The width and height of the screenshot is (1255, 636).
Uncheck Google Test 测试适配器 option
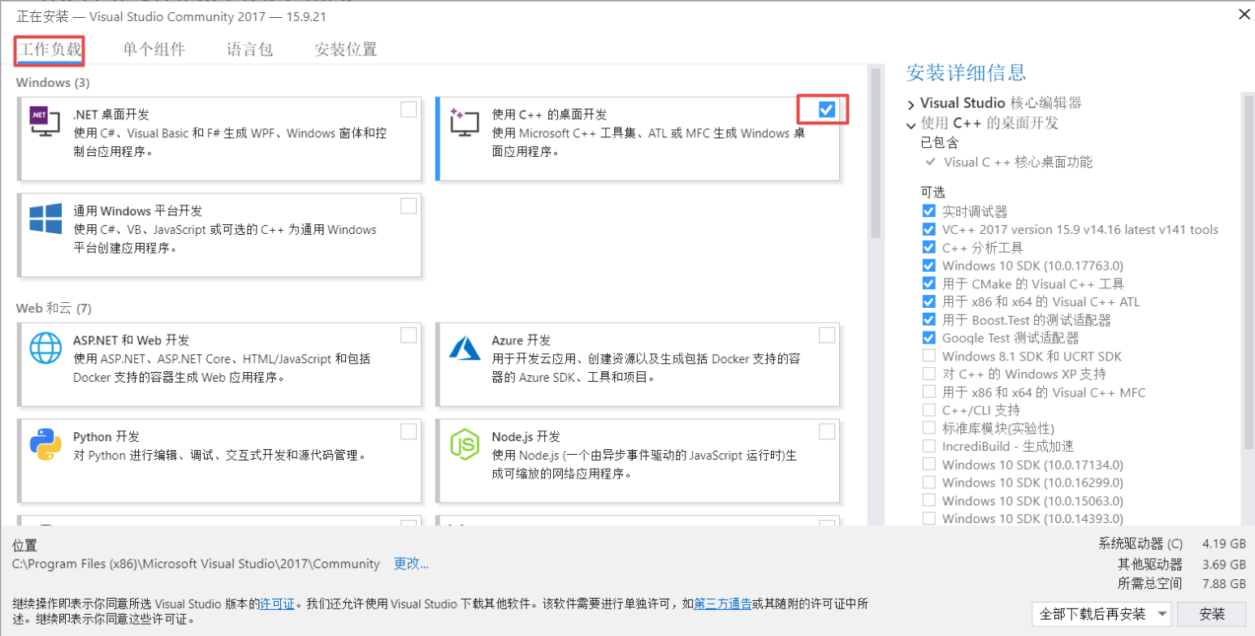click(928, 337)
